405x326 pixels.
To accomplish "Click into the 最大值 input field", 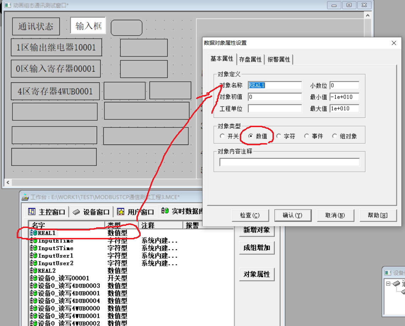I will (x=344, y=109).
